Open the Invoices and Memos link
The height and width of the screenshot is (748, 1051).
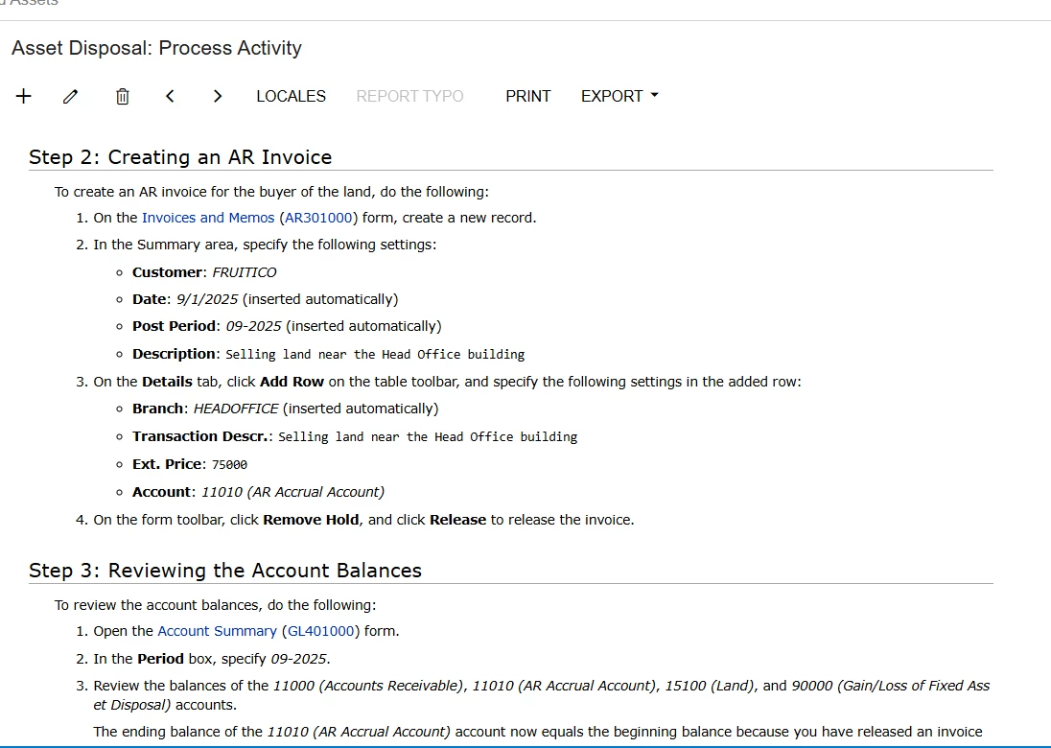click(208, 218)
